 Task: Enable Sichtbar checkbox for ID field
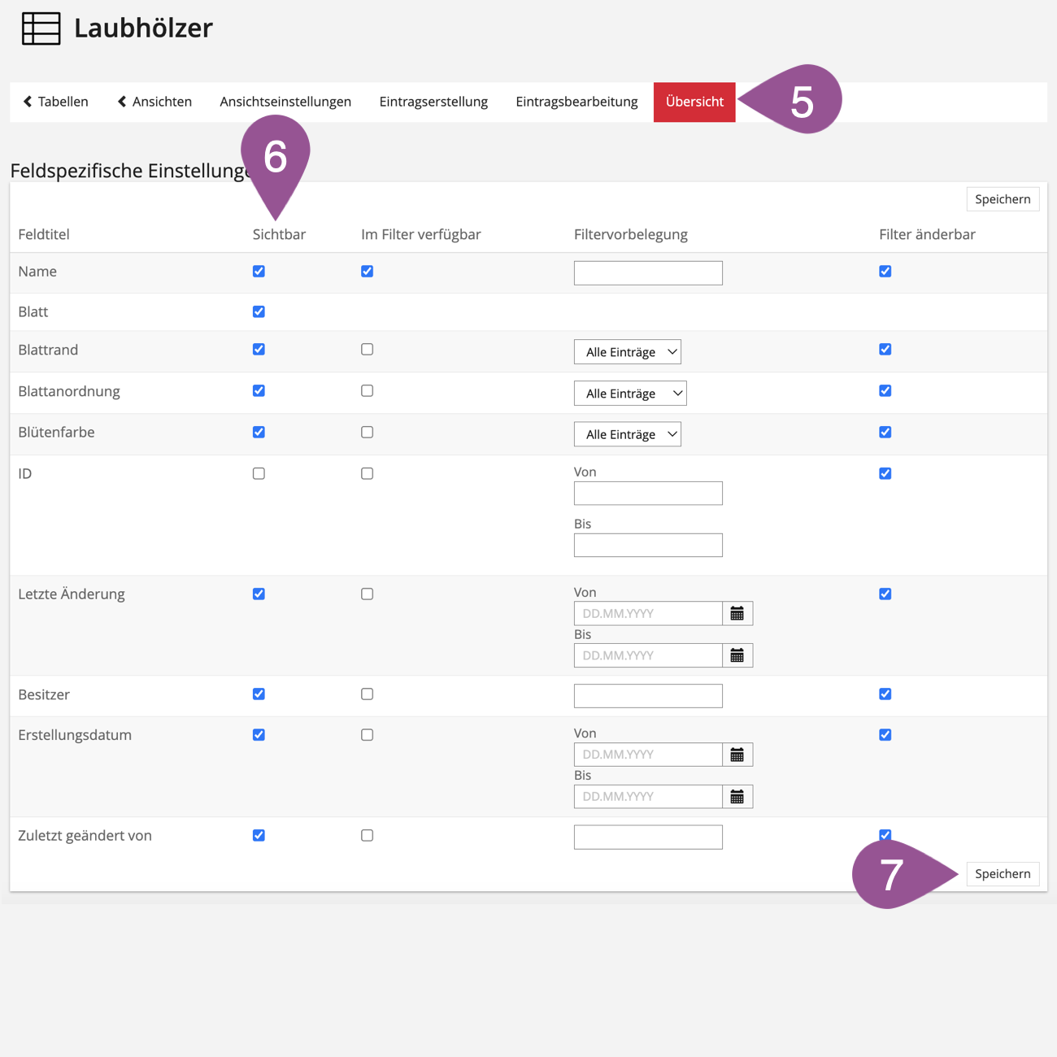point(259,474)
